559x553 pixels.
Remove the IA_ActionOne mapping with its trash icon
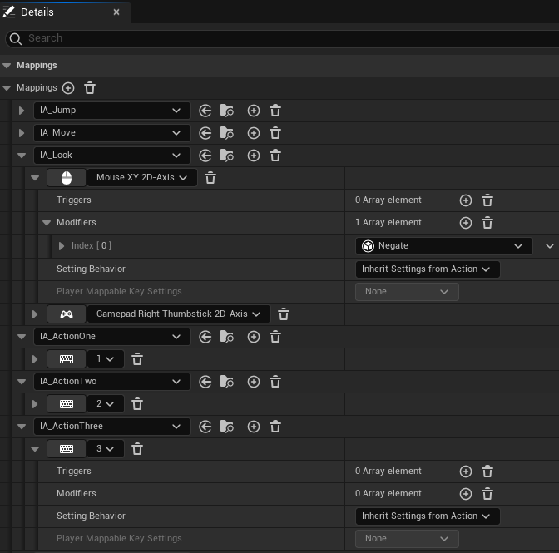tap(275, 337)
